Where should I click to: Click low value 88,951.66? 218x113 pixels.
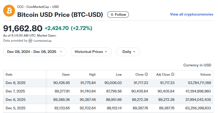coord(114,100)
